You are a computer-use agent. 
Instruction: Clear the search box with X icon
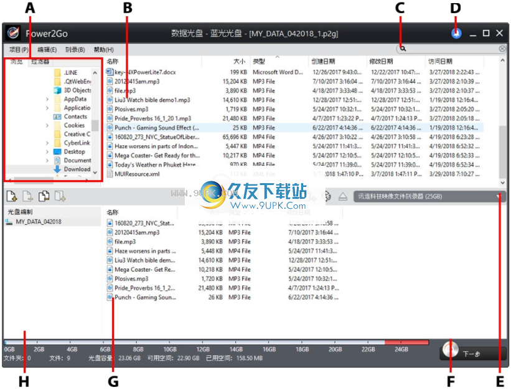point(502,49)
